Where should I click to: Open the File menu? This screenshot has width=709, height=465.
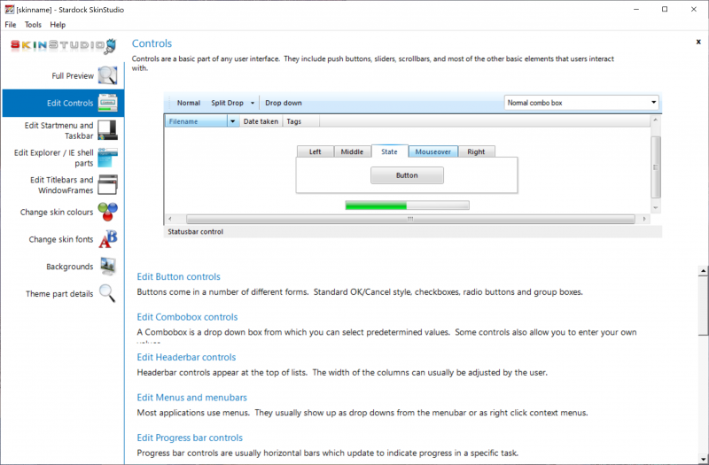tap(11, 25)
